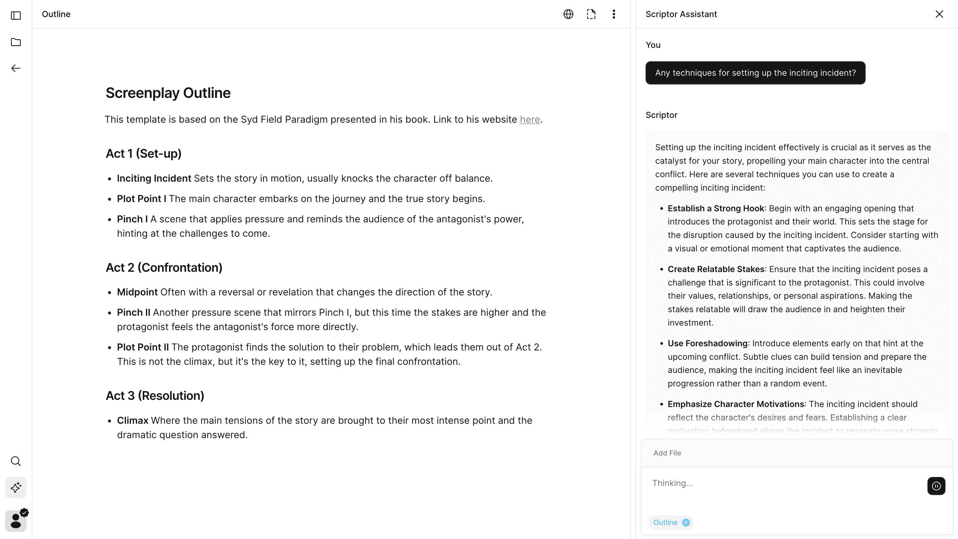Click the Add File option in chat
This screenshot has height=539, width=958.
click(x=667, y=453)
